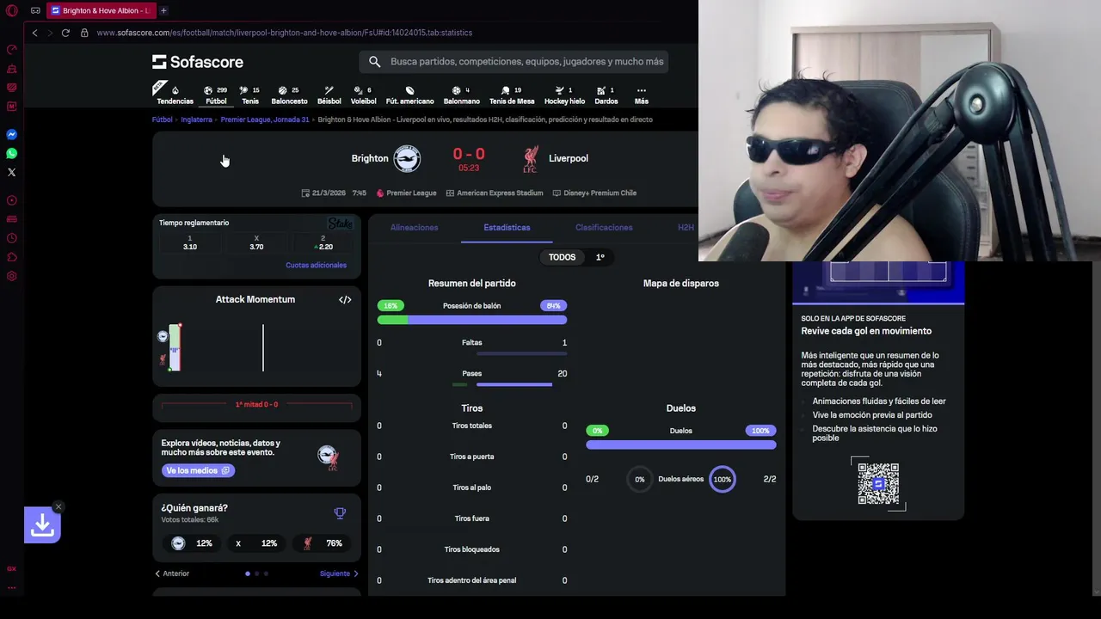Screen dimensions: 1101x619
Task: Click the Posesión de balón bar
Action: tap(471, 320)
